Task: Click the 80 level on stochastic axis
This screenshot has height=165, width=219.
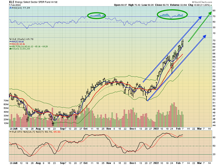Action: (x=214, y=138)
